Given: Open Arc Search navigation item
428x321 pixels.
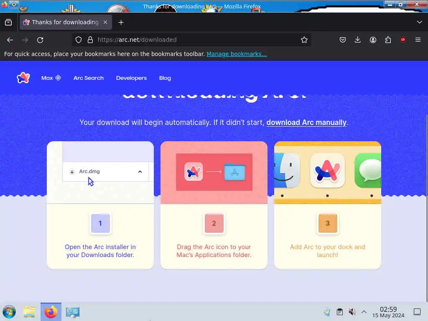Looking at the screenshot, I should coord(89,78).
